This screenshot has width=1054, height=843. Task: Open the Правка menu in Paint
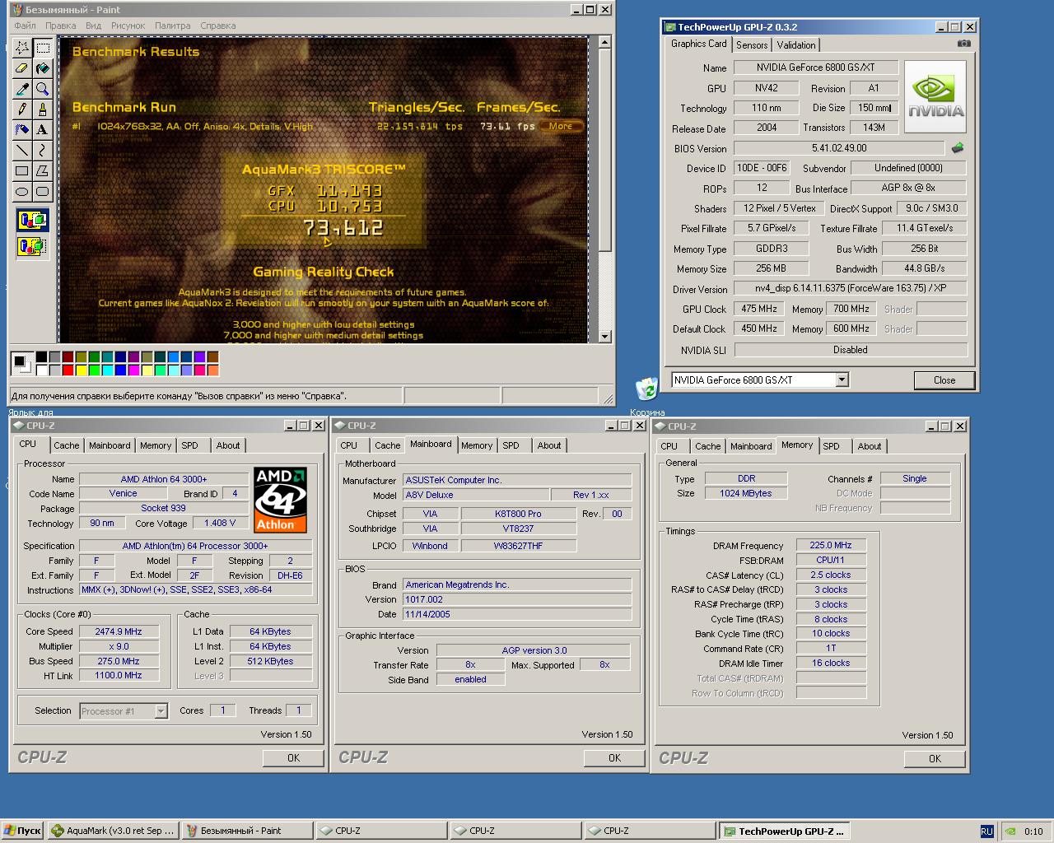[61, 26]
